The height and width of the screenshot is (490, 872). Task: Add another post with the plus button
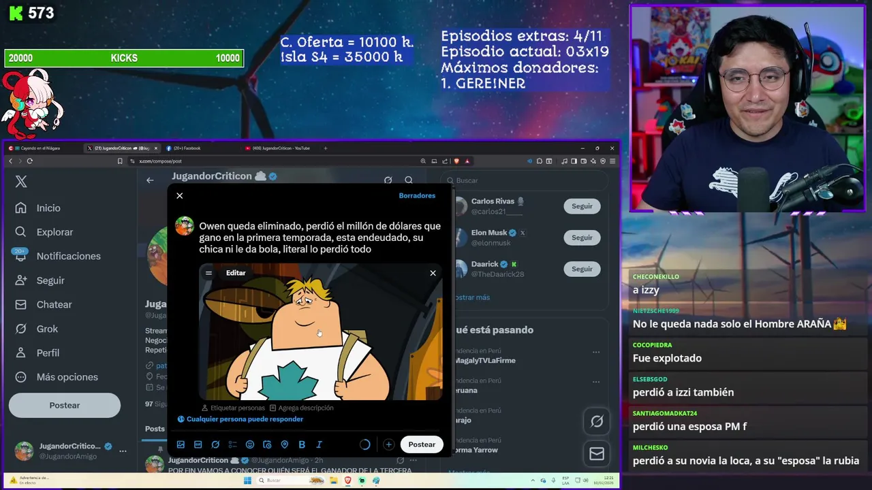click(x=388, y=444)
